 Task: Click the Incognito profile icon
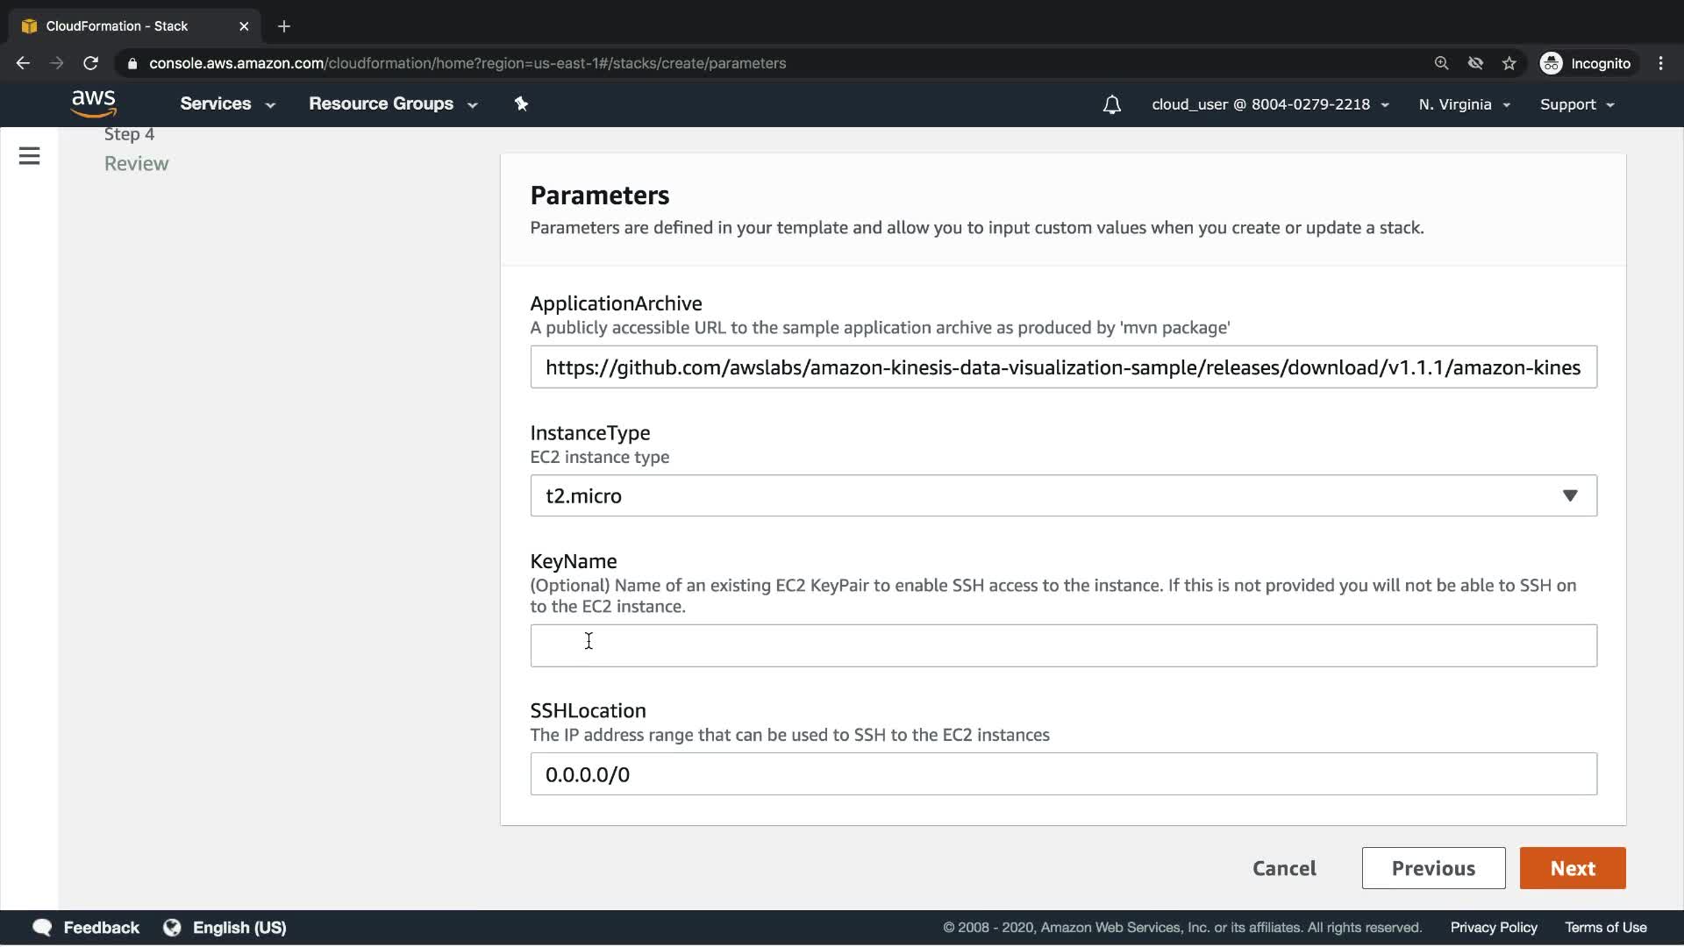1551,63
